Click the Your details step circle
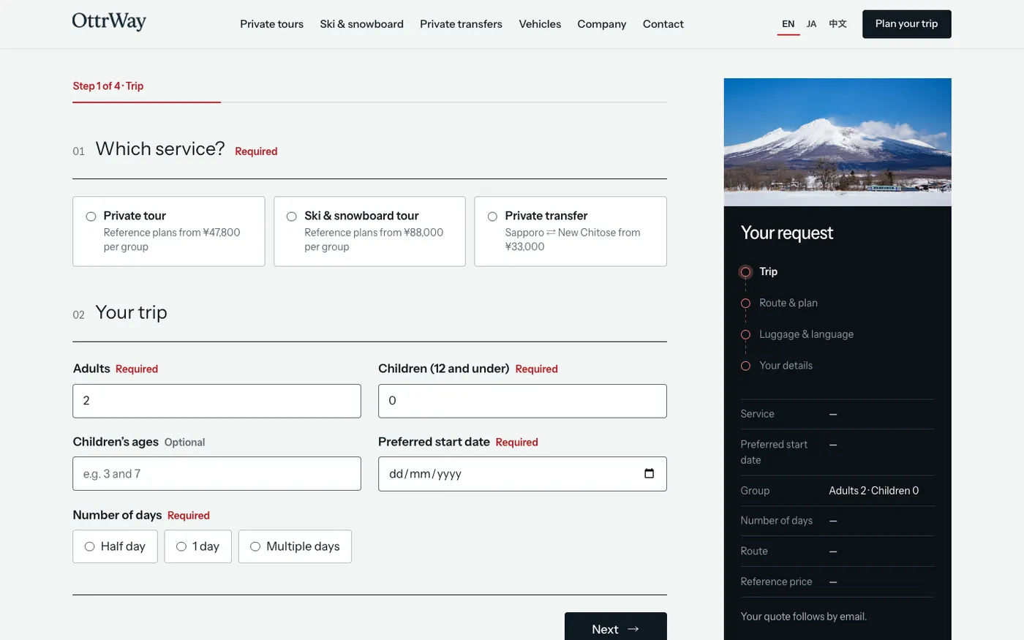The height and width of the screenshot is (640, 1024). [x=745, y=366]
